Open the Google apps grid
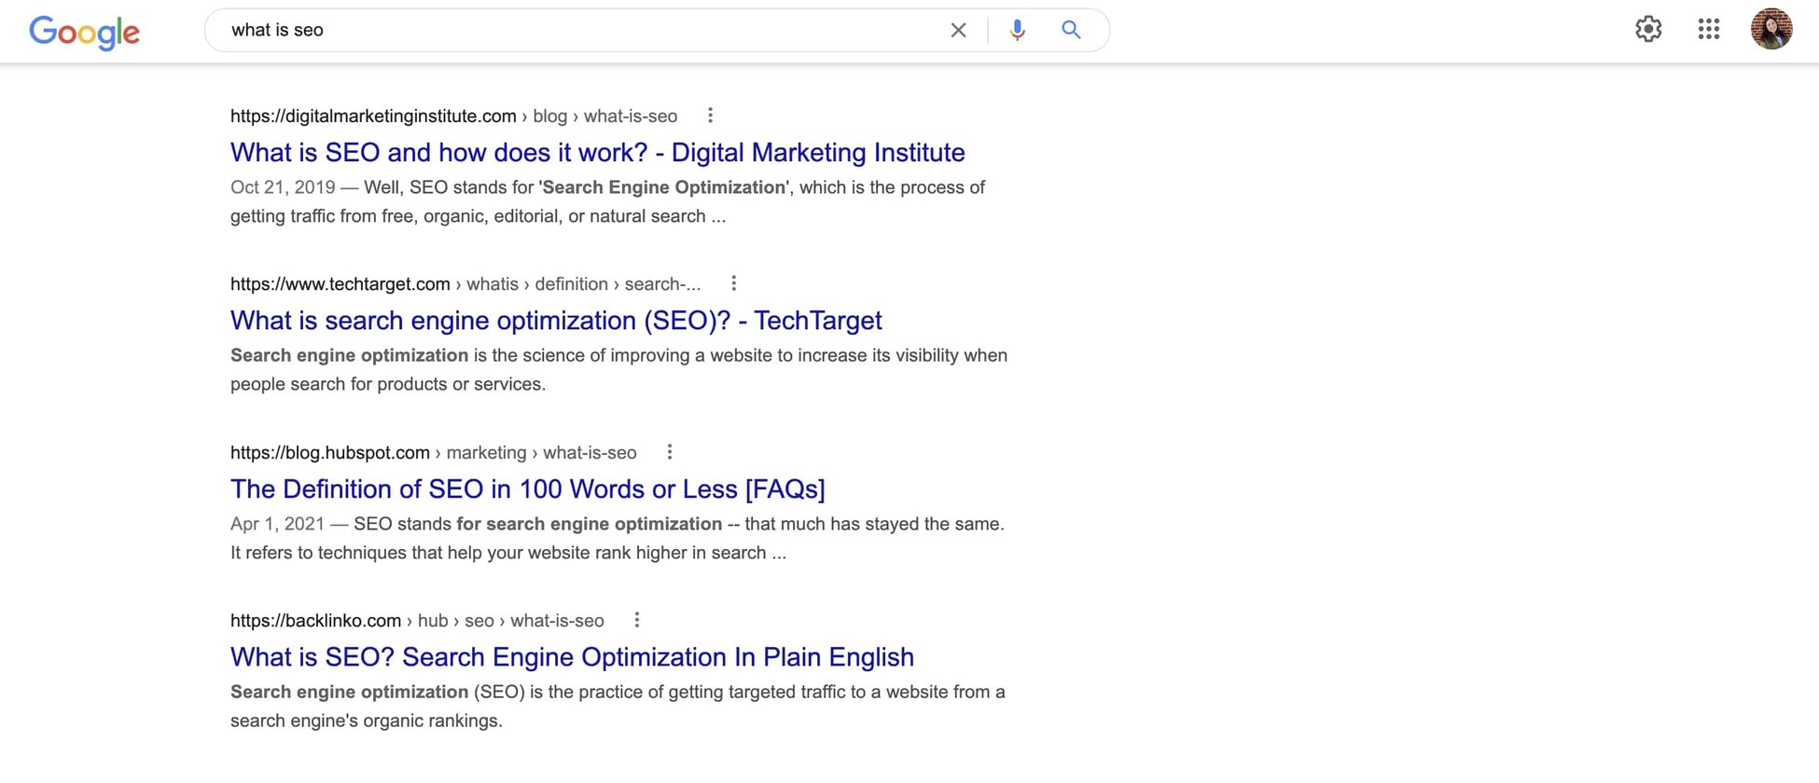 point(1708,29)
